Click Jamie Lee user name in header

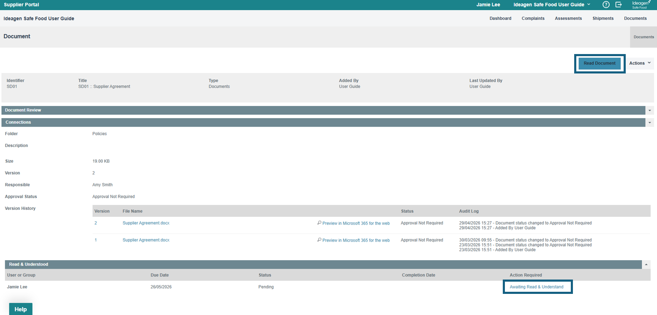pos(488,5)
